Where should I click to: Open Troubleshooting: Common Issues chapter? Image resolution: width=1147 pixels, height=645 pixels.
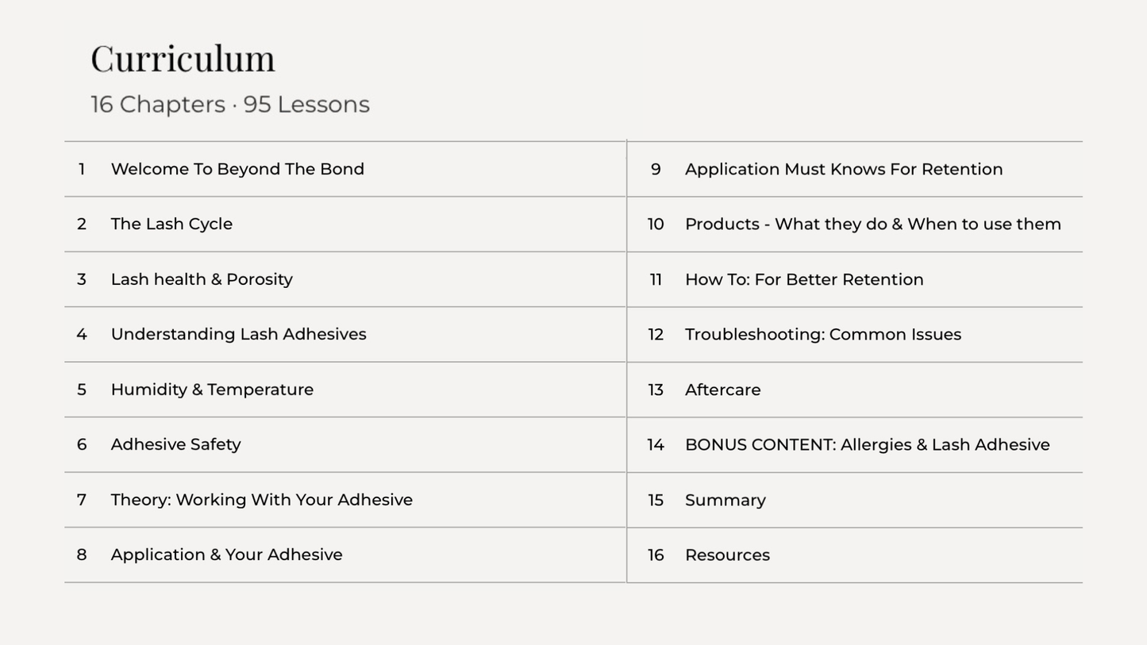pyautogui.click(x=822, y=334)
